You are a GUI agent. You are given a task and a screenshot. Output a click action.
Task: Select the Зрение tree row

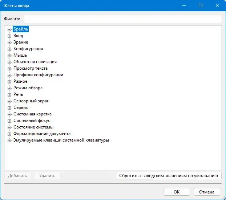pos(21,42)
